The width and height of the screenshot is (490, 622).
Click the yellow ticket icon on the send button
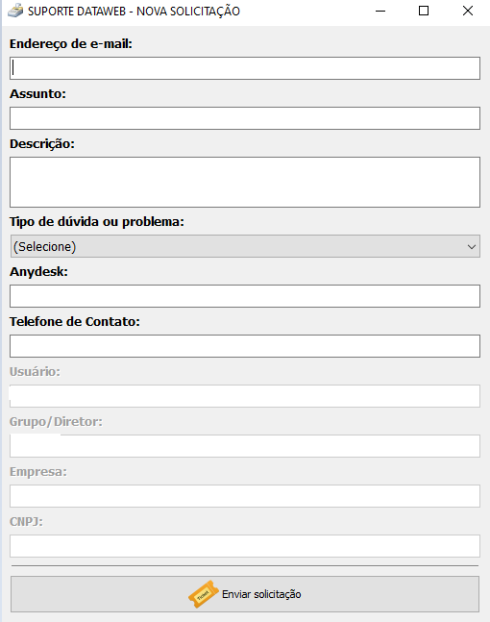[204, 594]
